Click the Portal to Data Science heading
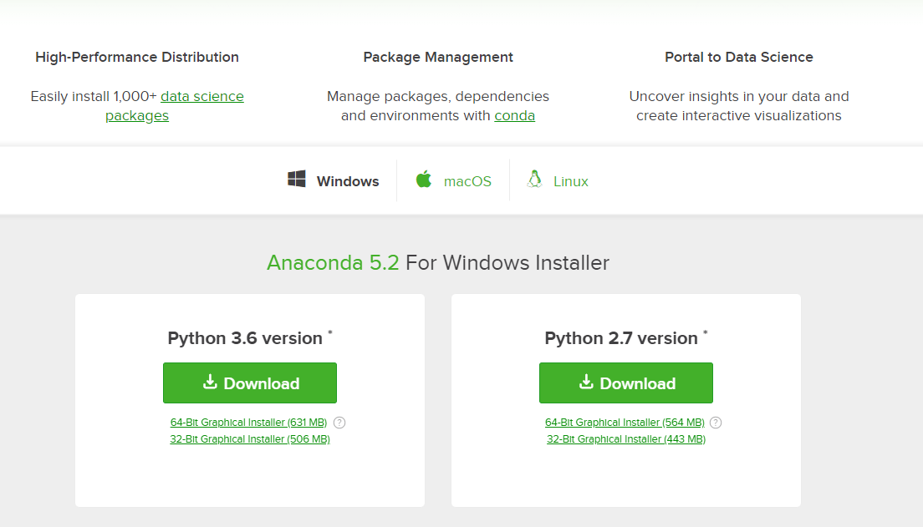Viewport: 923px width, 527px height. [x=739, y=57]
